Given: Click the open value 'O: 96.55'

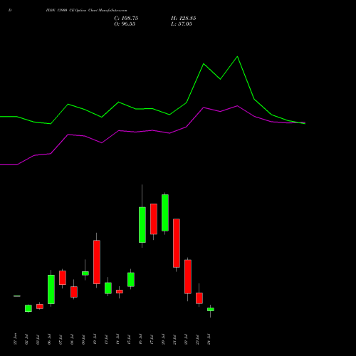Looking at the screenshot, I should [125, 24].
